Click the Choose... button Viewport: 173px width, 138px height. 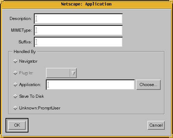pyautogui.click(x=148, y=85)
